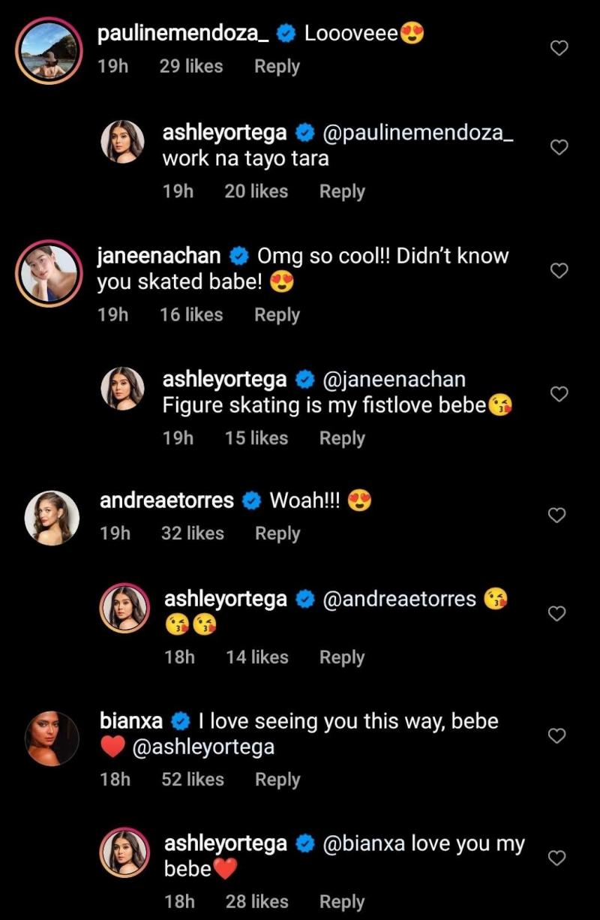The width and height of the screenshot is (600, 920).
Task: Like andreaetorres's "Woah!!!" comment
Action: point(556,516)
